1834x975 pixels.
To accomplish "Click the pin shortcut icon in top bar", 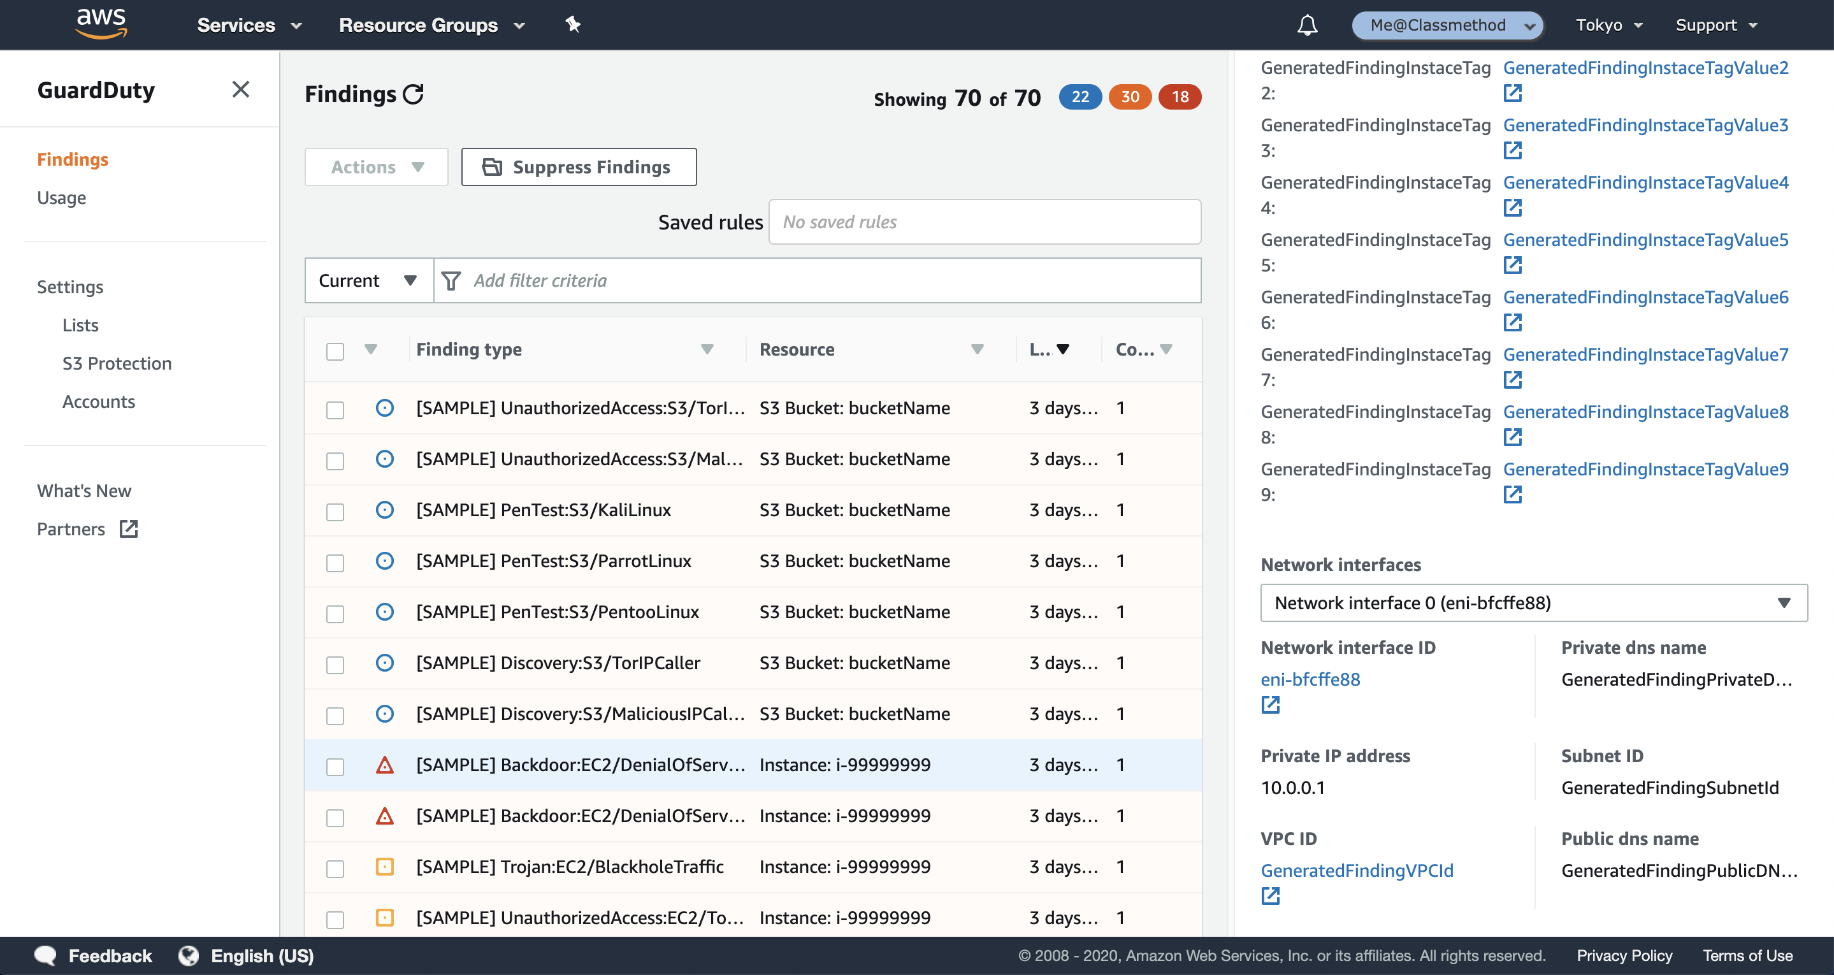I will tap(572, 25).
